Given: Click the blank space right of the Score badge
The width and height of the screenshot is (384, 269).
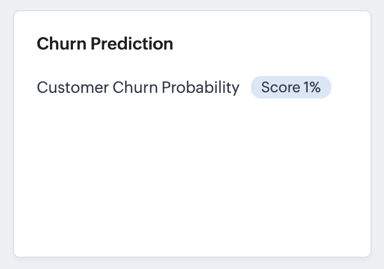Looking at the screenshot, I should point(349,88).
